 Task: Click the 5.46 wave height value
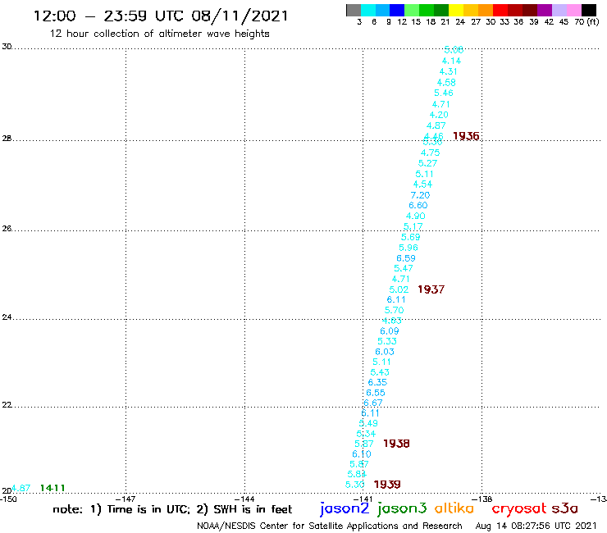pyautogui.click(x=444, y=93)
